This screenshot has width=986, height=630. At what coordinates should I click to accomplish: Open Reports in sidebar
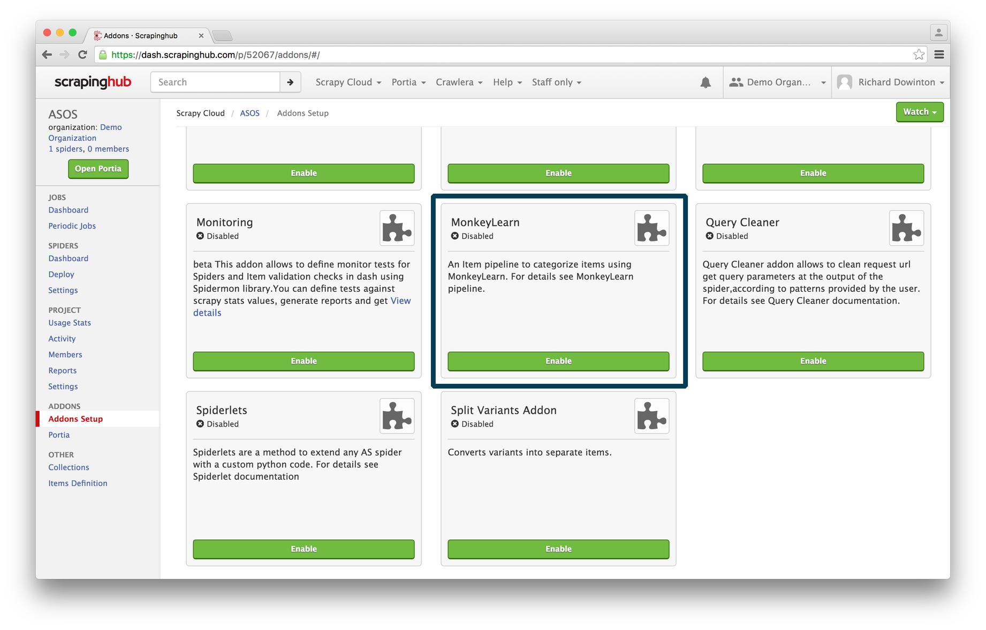pyautogui.click(x=63, y=371)
